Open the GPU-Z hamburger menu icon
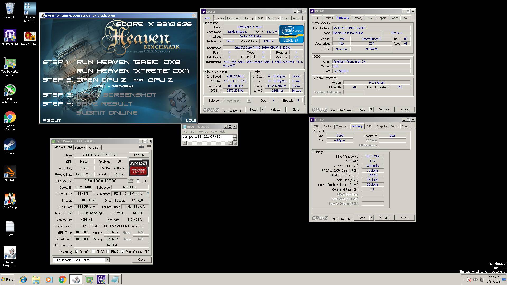Screen dimensions: 507x285 (x=149, y=147)
